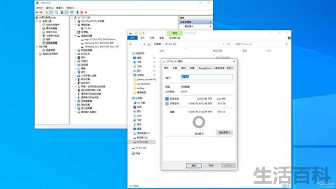This screenshot has width=336, height=189.
Task: Open the writing folder in Explorer sidebar
Action: (x=140, y=88)
